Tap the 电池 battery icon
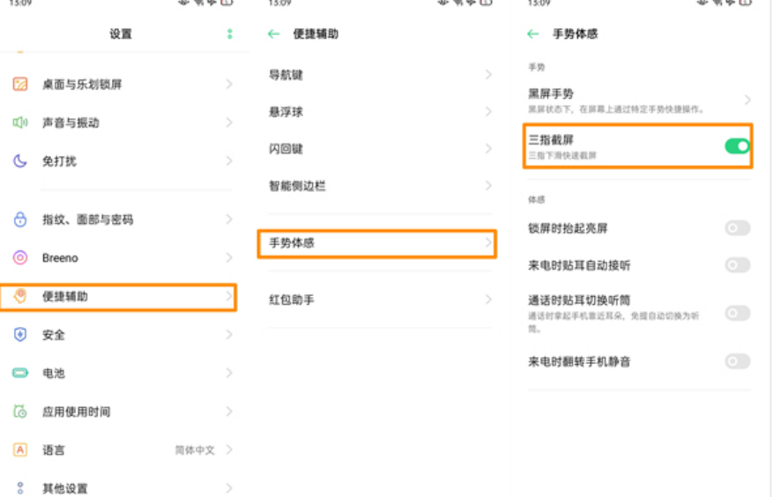This screenshot has height=497, width=780. point(20,373)
